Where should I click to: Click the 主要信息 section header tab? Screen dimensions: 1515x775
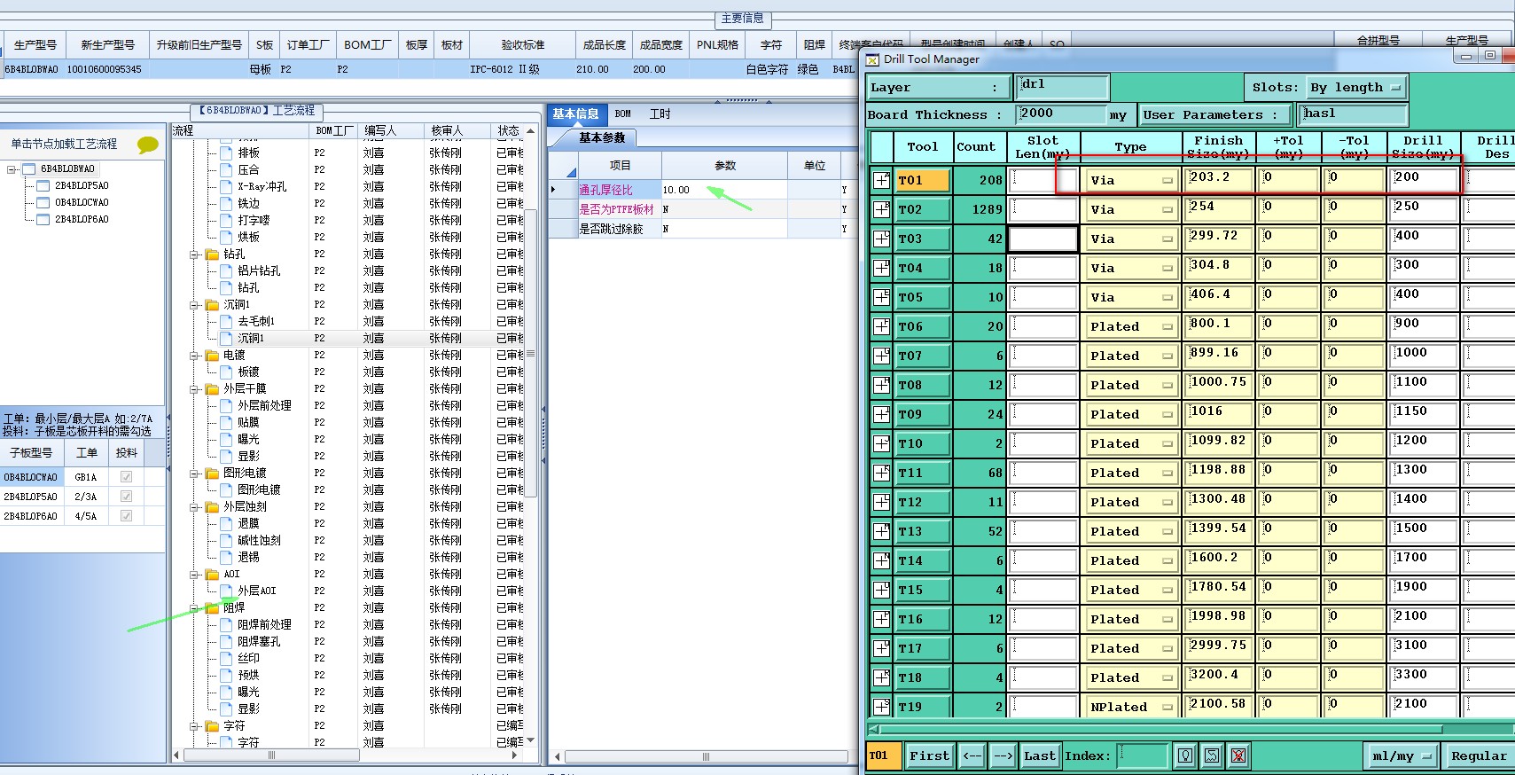[x=742, y=19]
